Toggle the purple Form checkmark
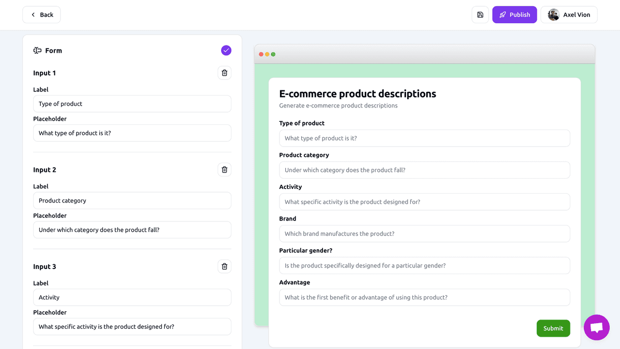The width and height of the screenshot is (620, 349). click(x=226, y=51)
